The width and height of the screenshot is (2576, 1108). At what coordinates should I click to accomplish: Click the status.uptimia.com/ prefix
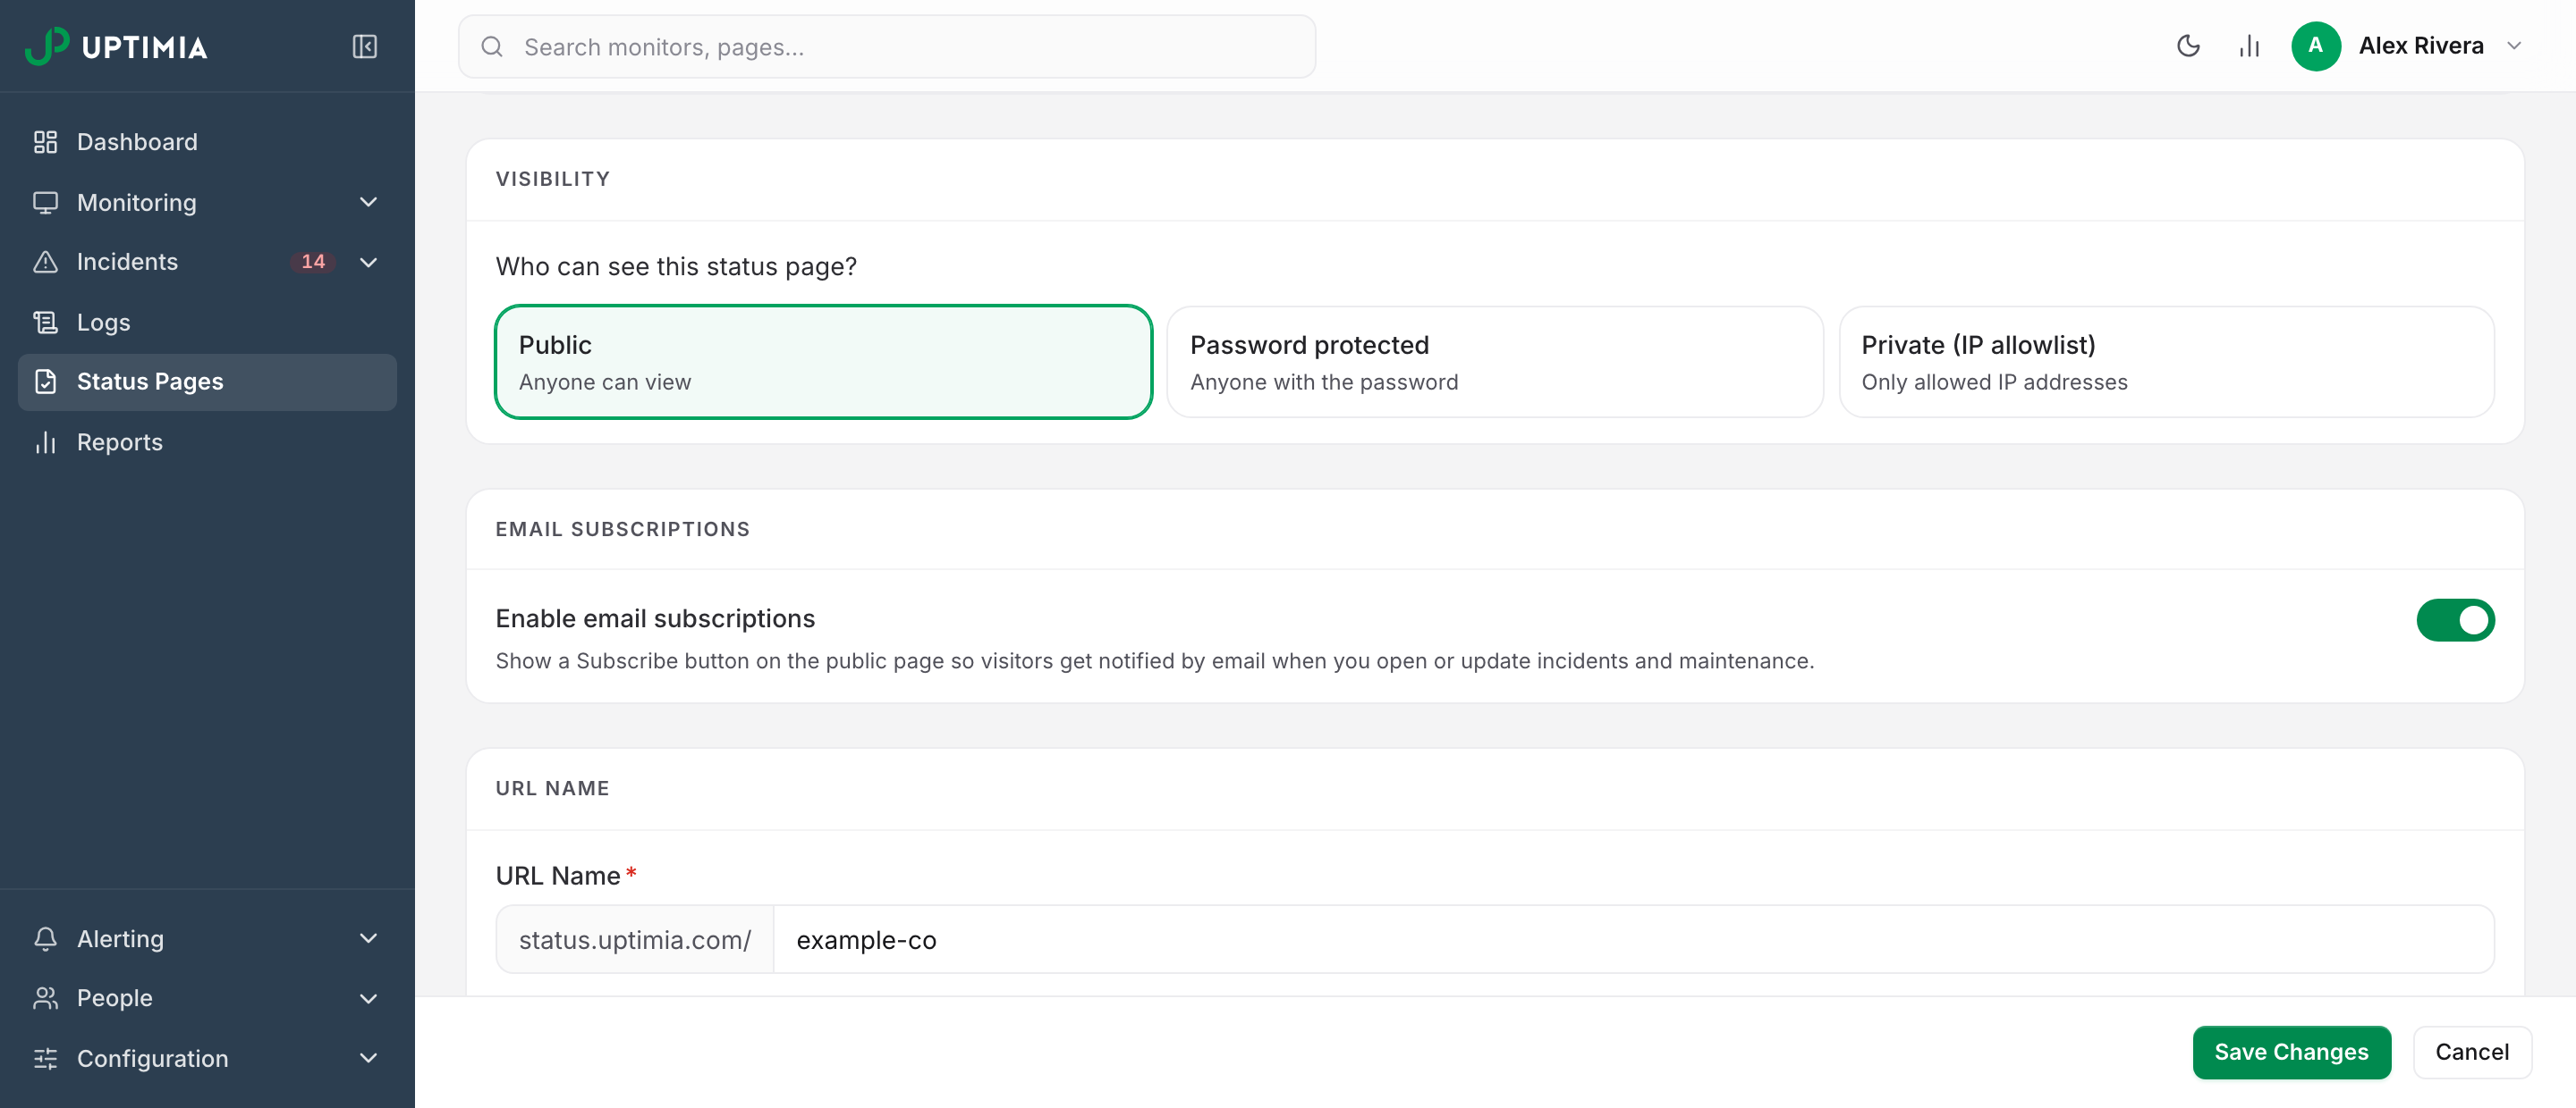(x=635, y=939)
